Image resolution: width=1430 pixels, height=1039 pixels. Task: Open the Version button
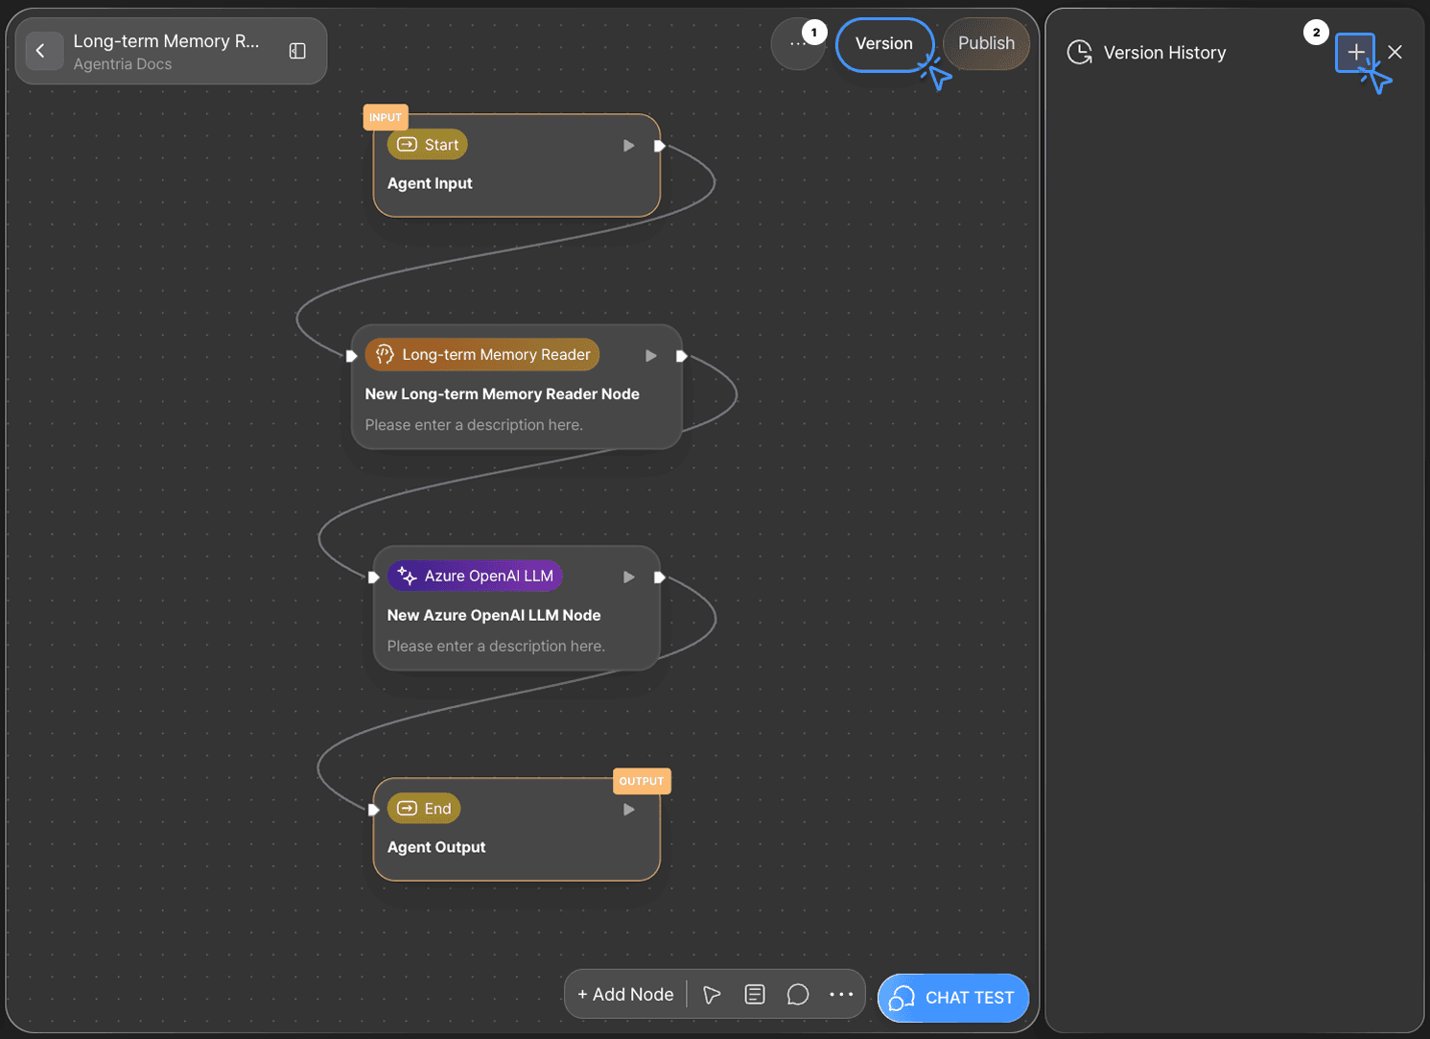coord(884,44)
